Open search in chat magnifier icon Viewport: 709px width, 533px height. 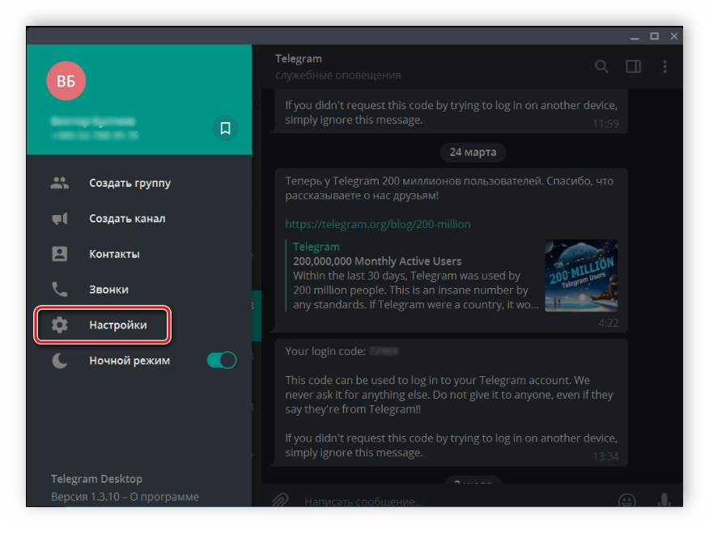click(601, 66)
